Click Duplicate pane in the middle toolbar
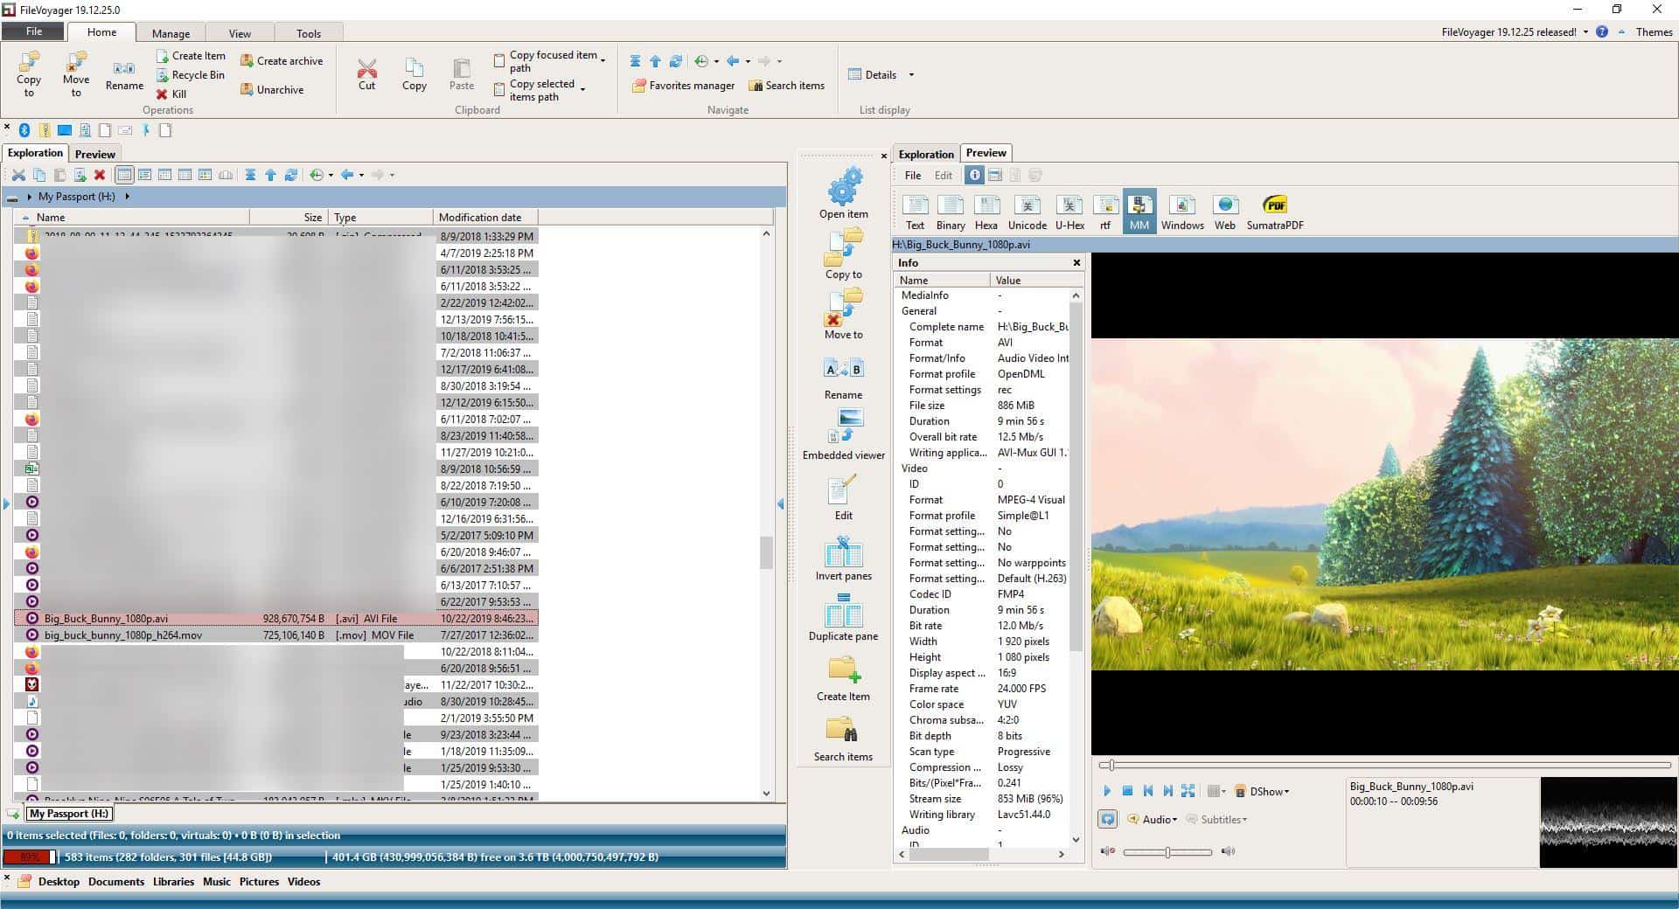Screen dimensions: 1679x909 point(844,616)
